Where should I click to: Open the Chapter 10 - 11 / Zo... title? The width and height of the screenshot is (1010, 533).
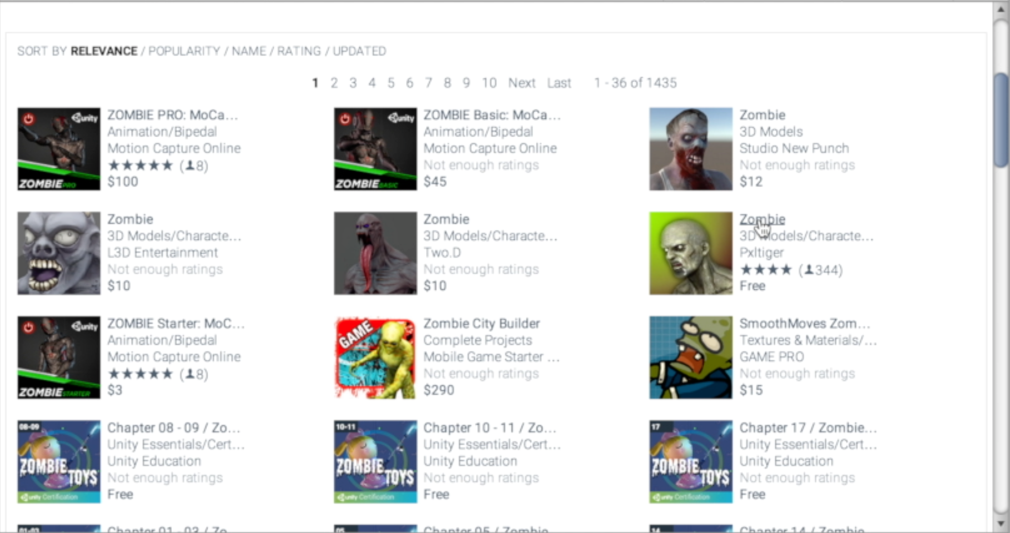point(489,428)
